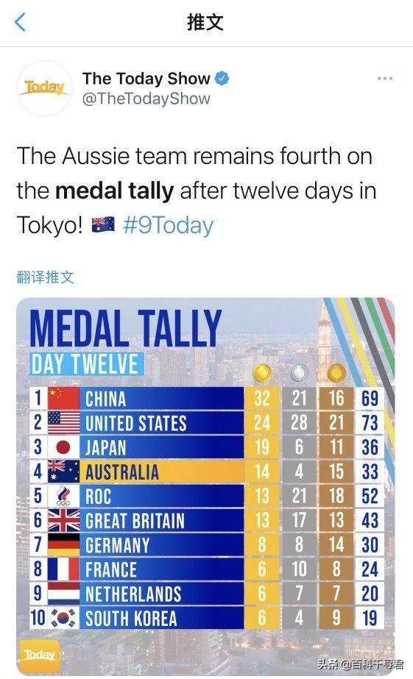Open the three-dot more options menu
Image resolution: width=413 pixels, height=679 pixels.
384,79
